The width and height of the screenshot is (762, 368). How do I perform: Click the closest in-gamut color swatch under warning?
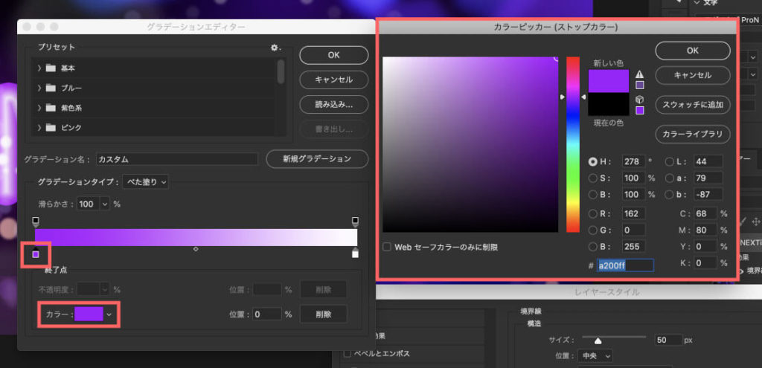[640, 85]
